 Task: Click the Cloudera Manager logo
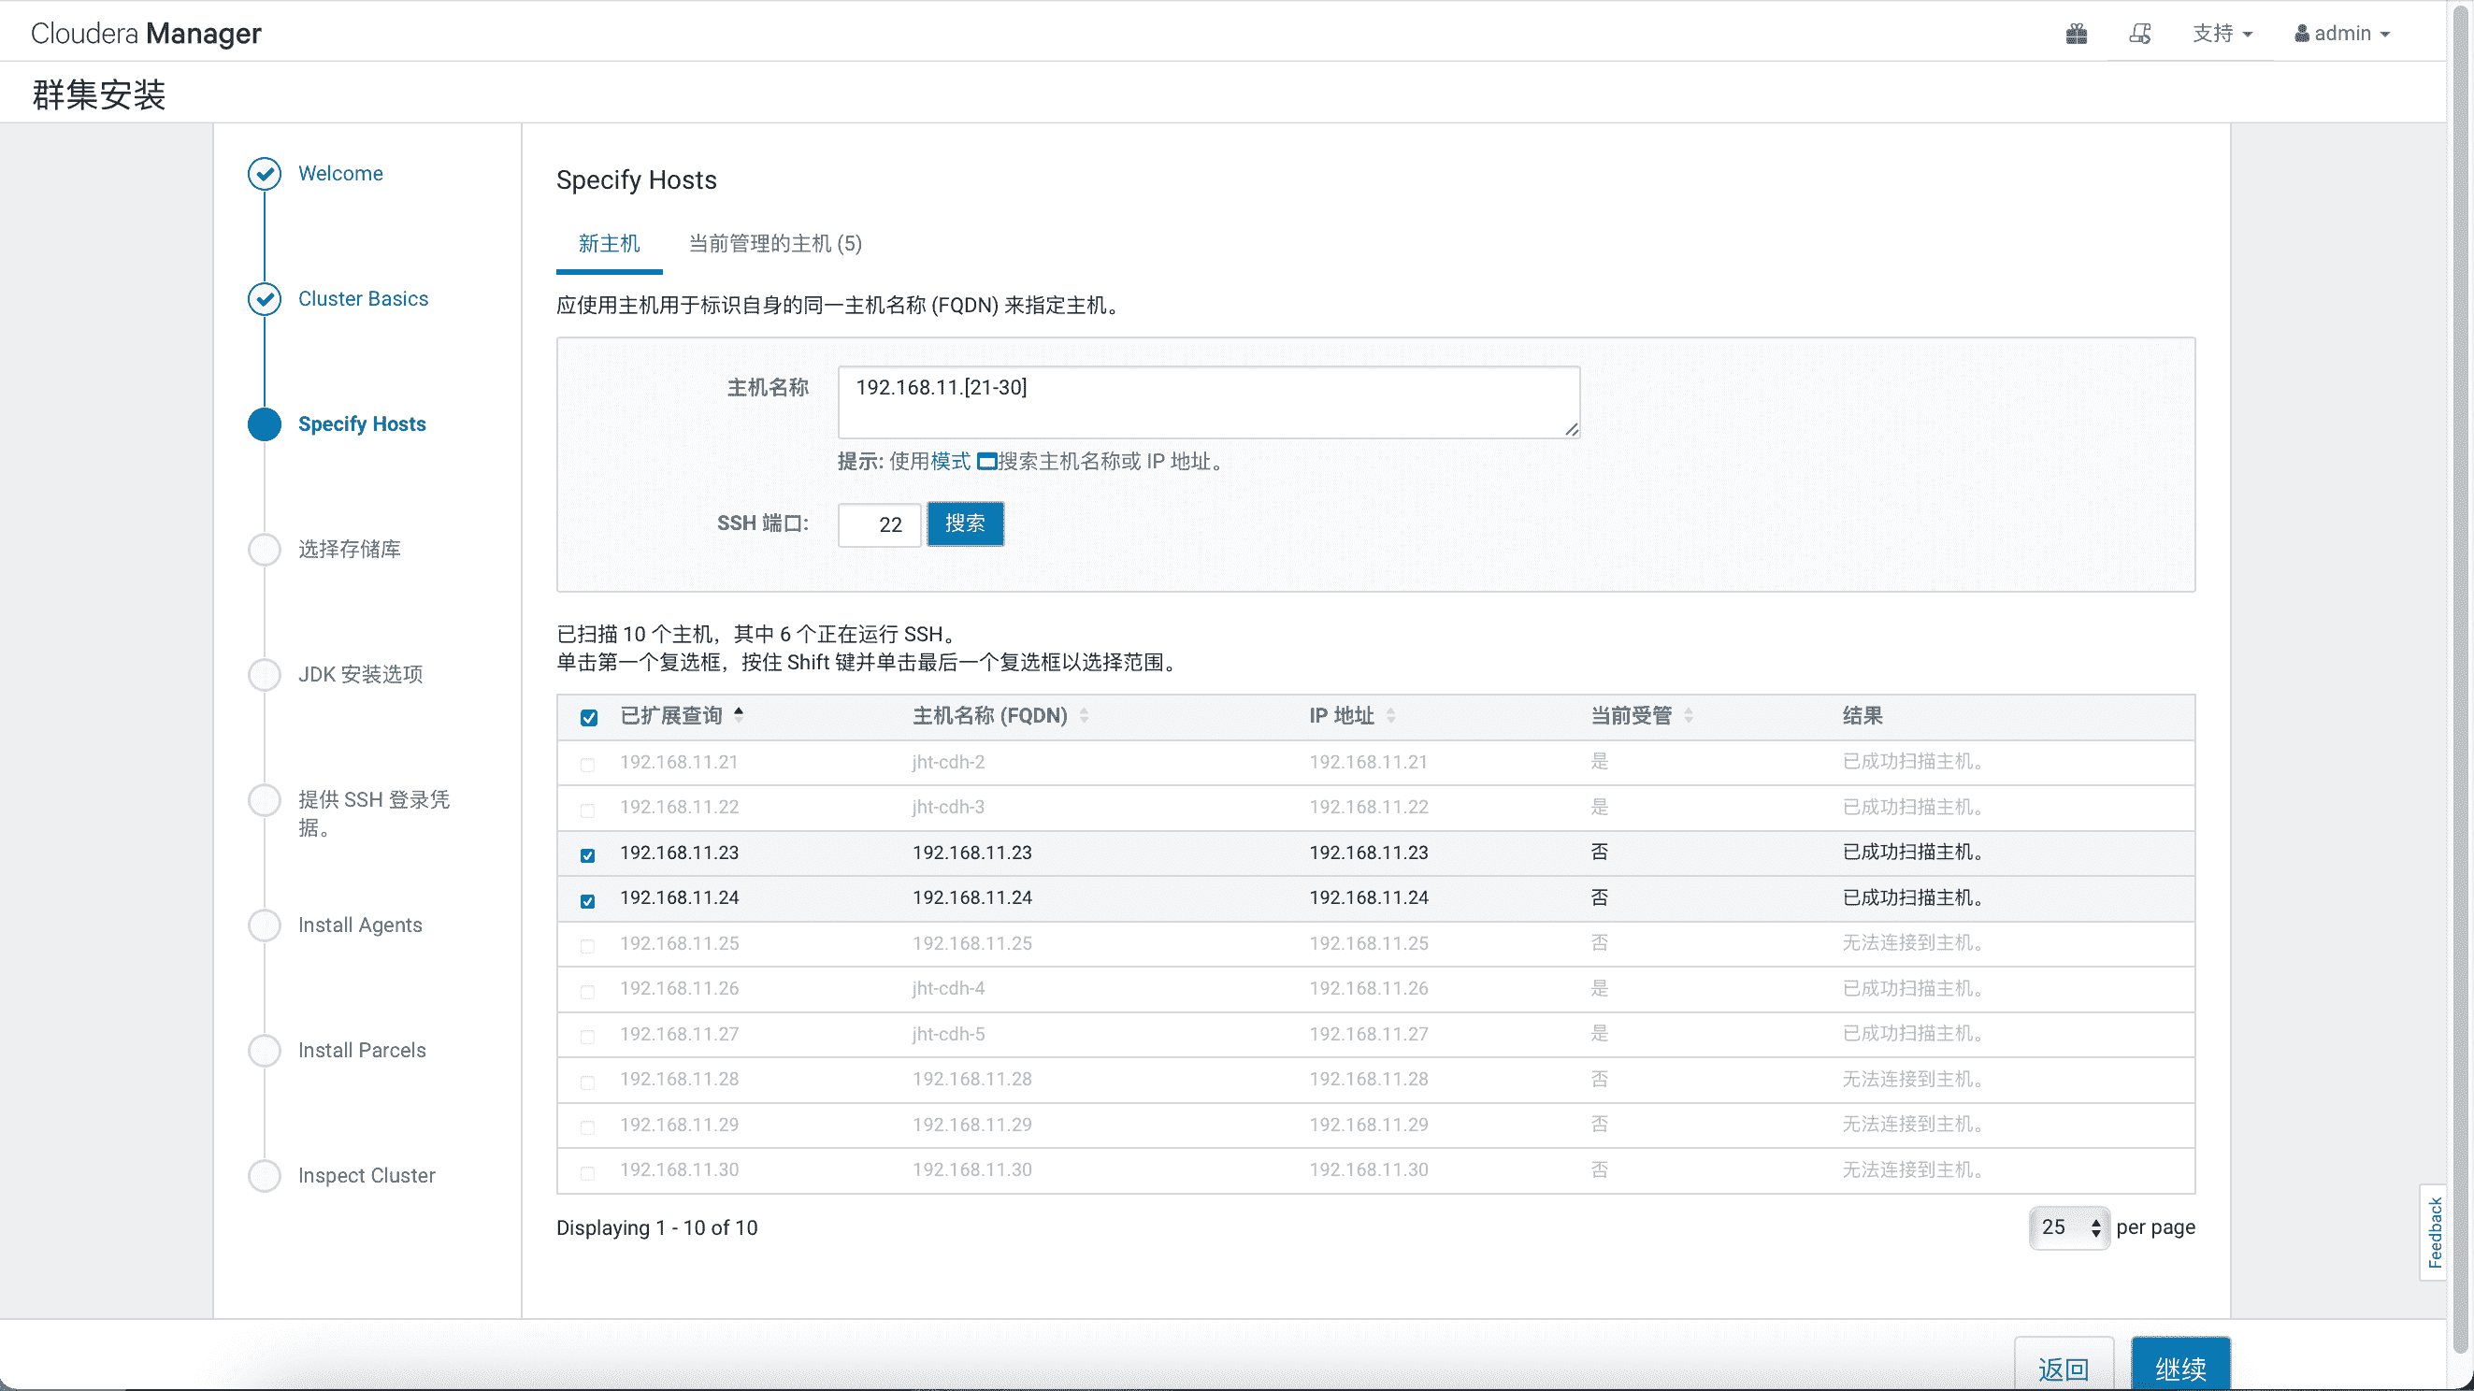click(x=146, y=34)
